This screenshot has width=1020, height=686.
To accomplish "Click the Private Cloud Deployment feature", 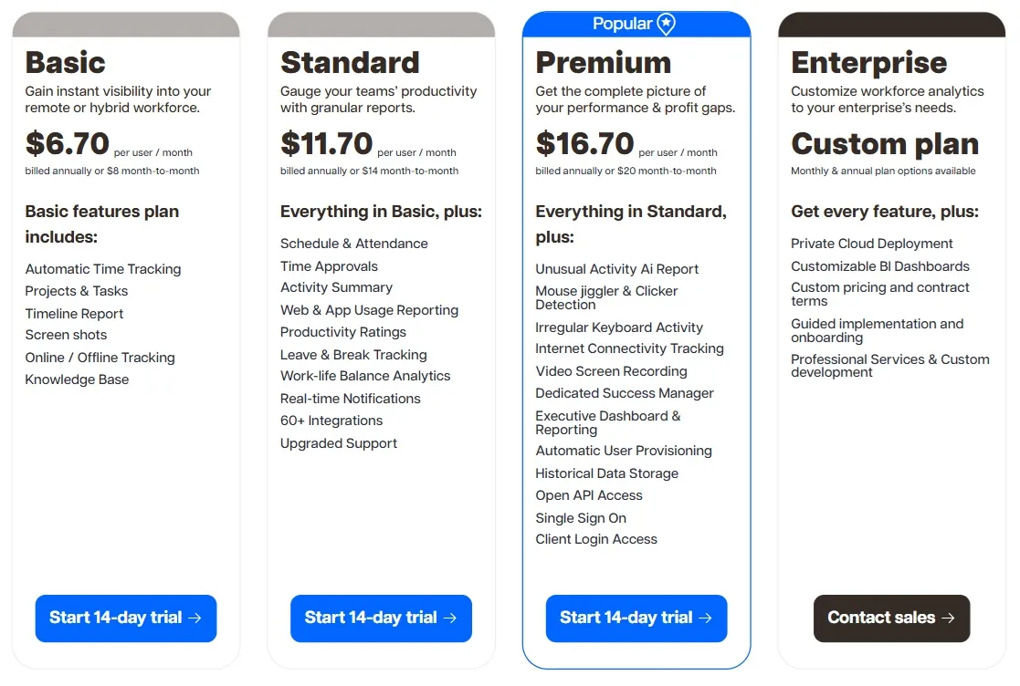I will point(871,244).
